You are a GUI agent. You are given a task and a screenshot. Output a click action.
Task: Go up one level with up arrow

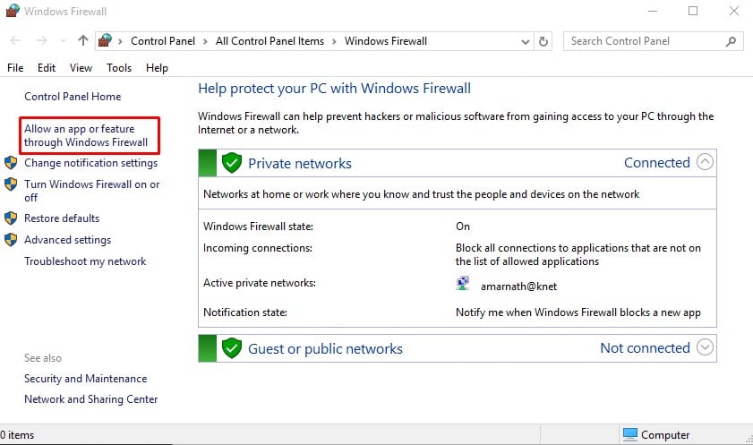coord(83,41)
